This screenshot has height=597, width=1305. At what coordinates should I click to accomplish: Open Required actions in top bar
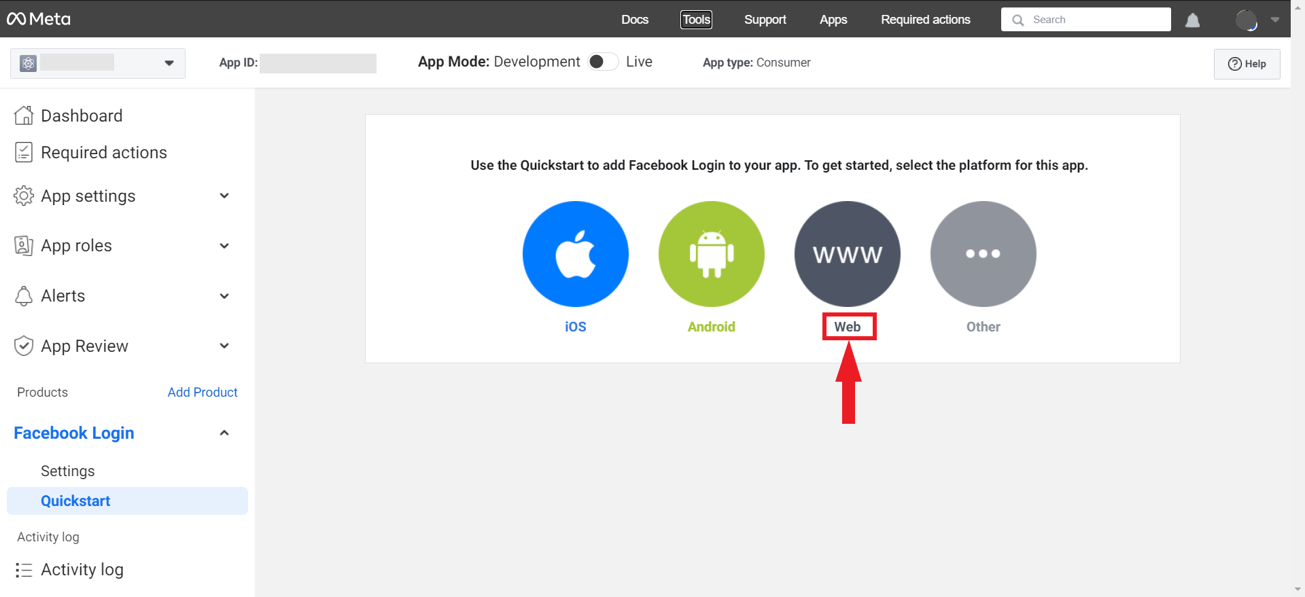coord(926,20)
